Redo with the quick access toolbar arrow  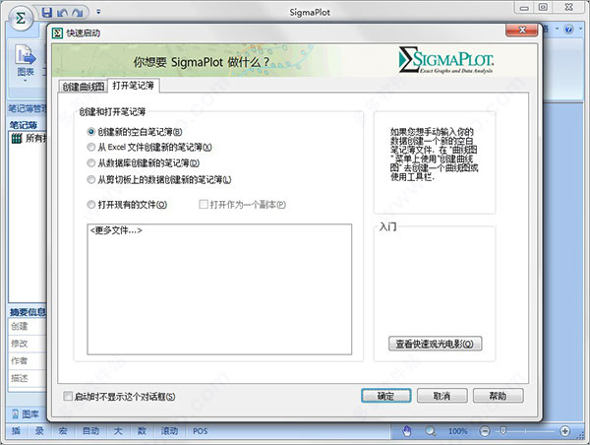coord(78,13)
